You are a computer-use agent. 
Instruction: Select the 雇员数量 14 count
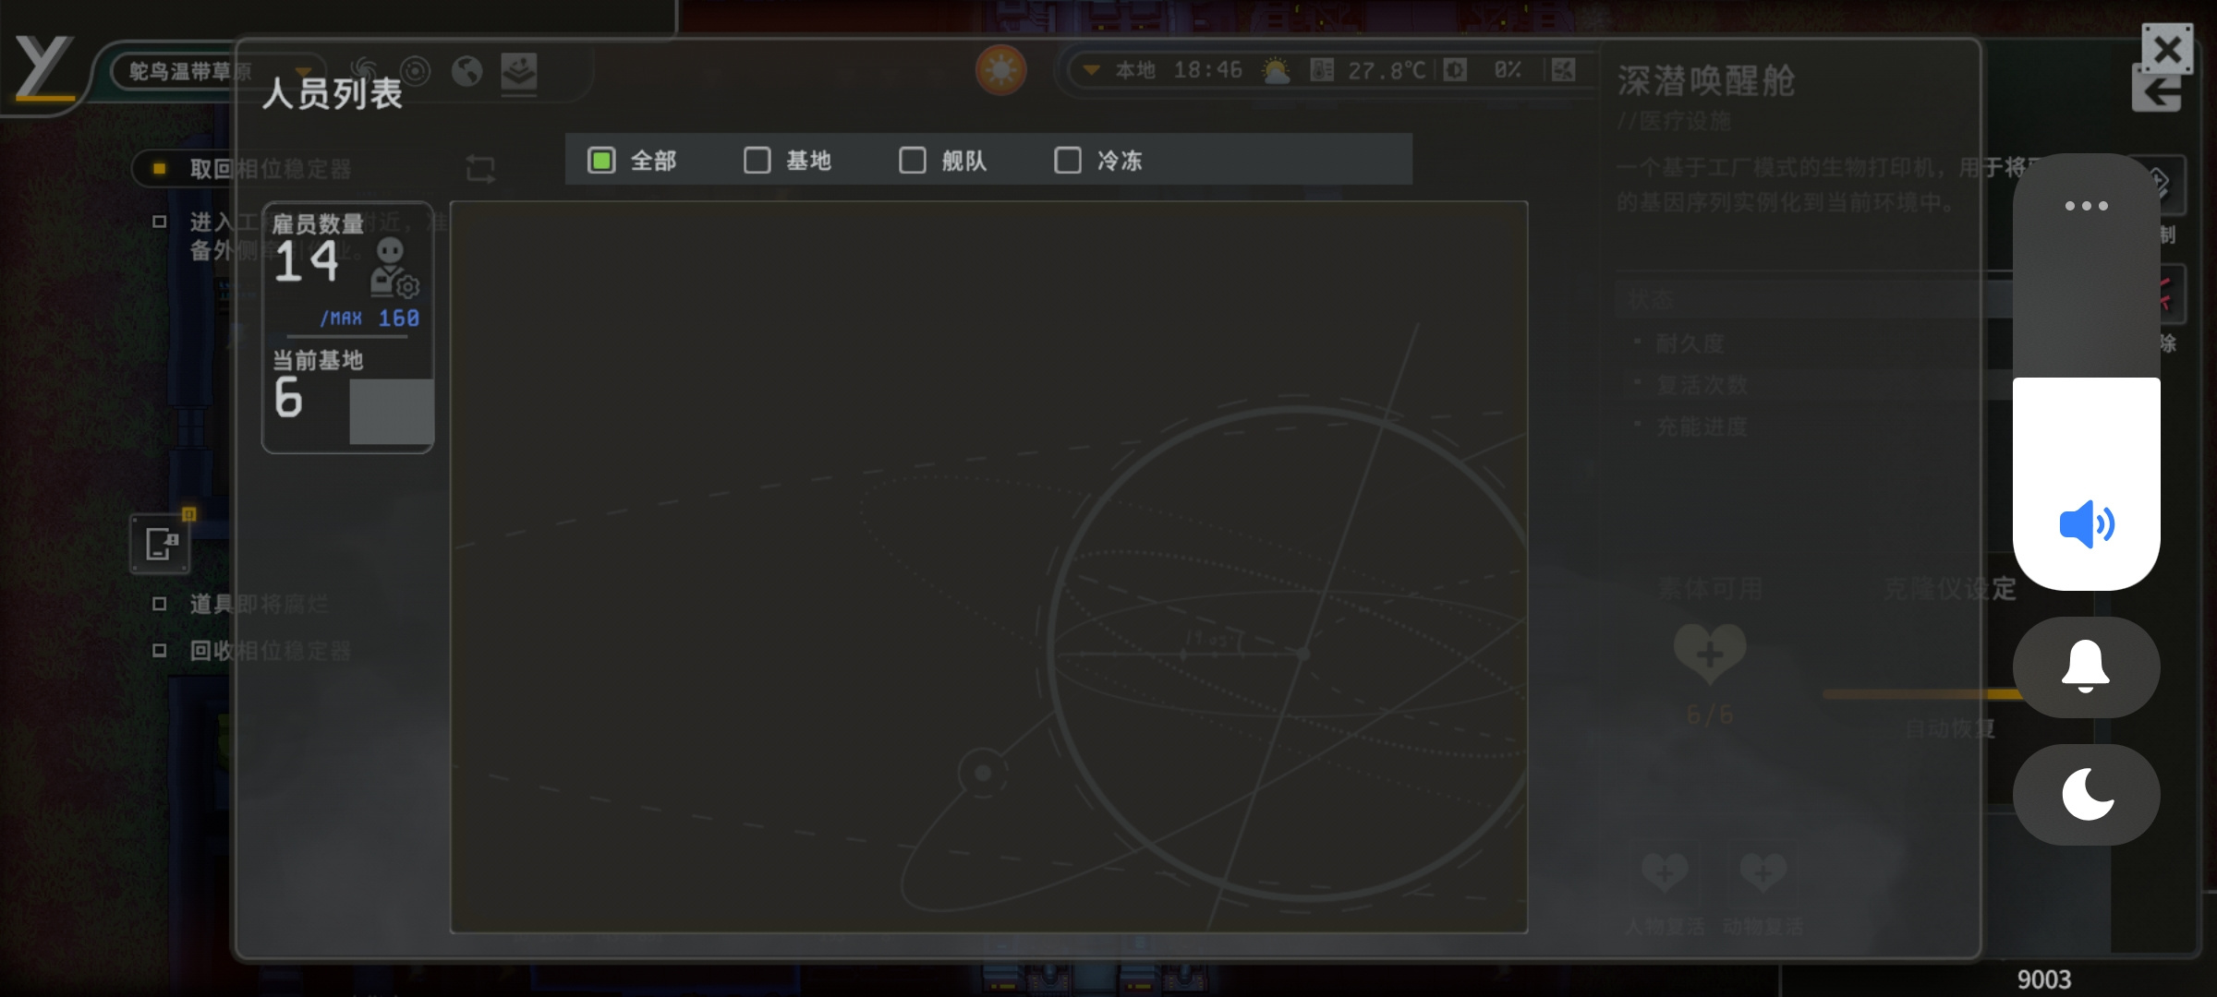coord(307,261)
